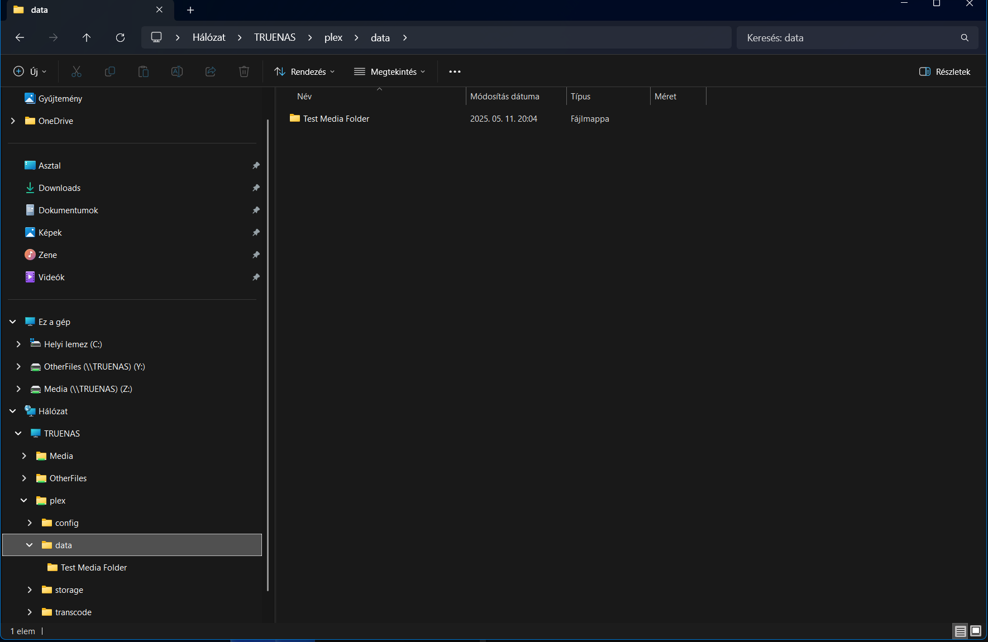The height and width of the screenshot is (642, 988).
Task: Click TRUENAS in the address breadcrumb
Action: pos(275,37)
